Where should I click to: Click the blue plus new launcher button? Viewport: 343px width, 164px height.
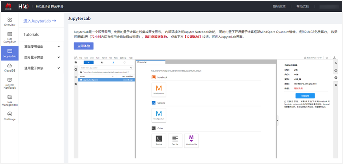pyautogui.click(x=88, y=62)
